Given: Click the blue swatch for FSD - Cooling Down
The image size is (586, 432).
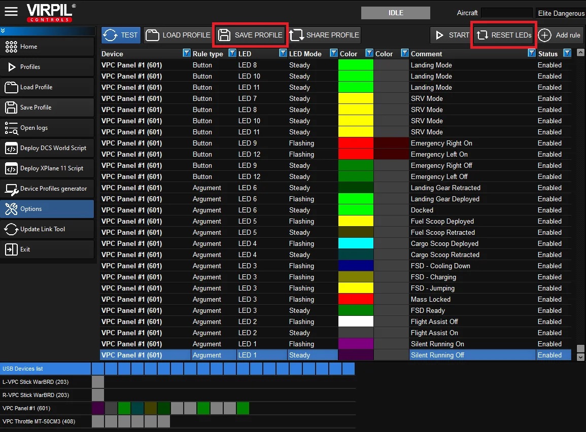Looking at the screenshot, I should 356,266.
